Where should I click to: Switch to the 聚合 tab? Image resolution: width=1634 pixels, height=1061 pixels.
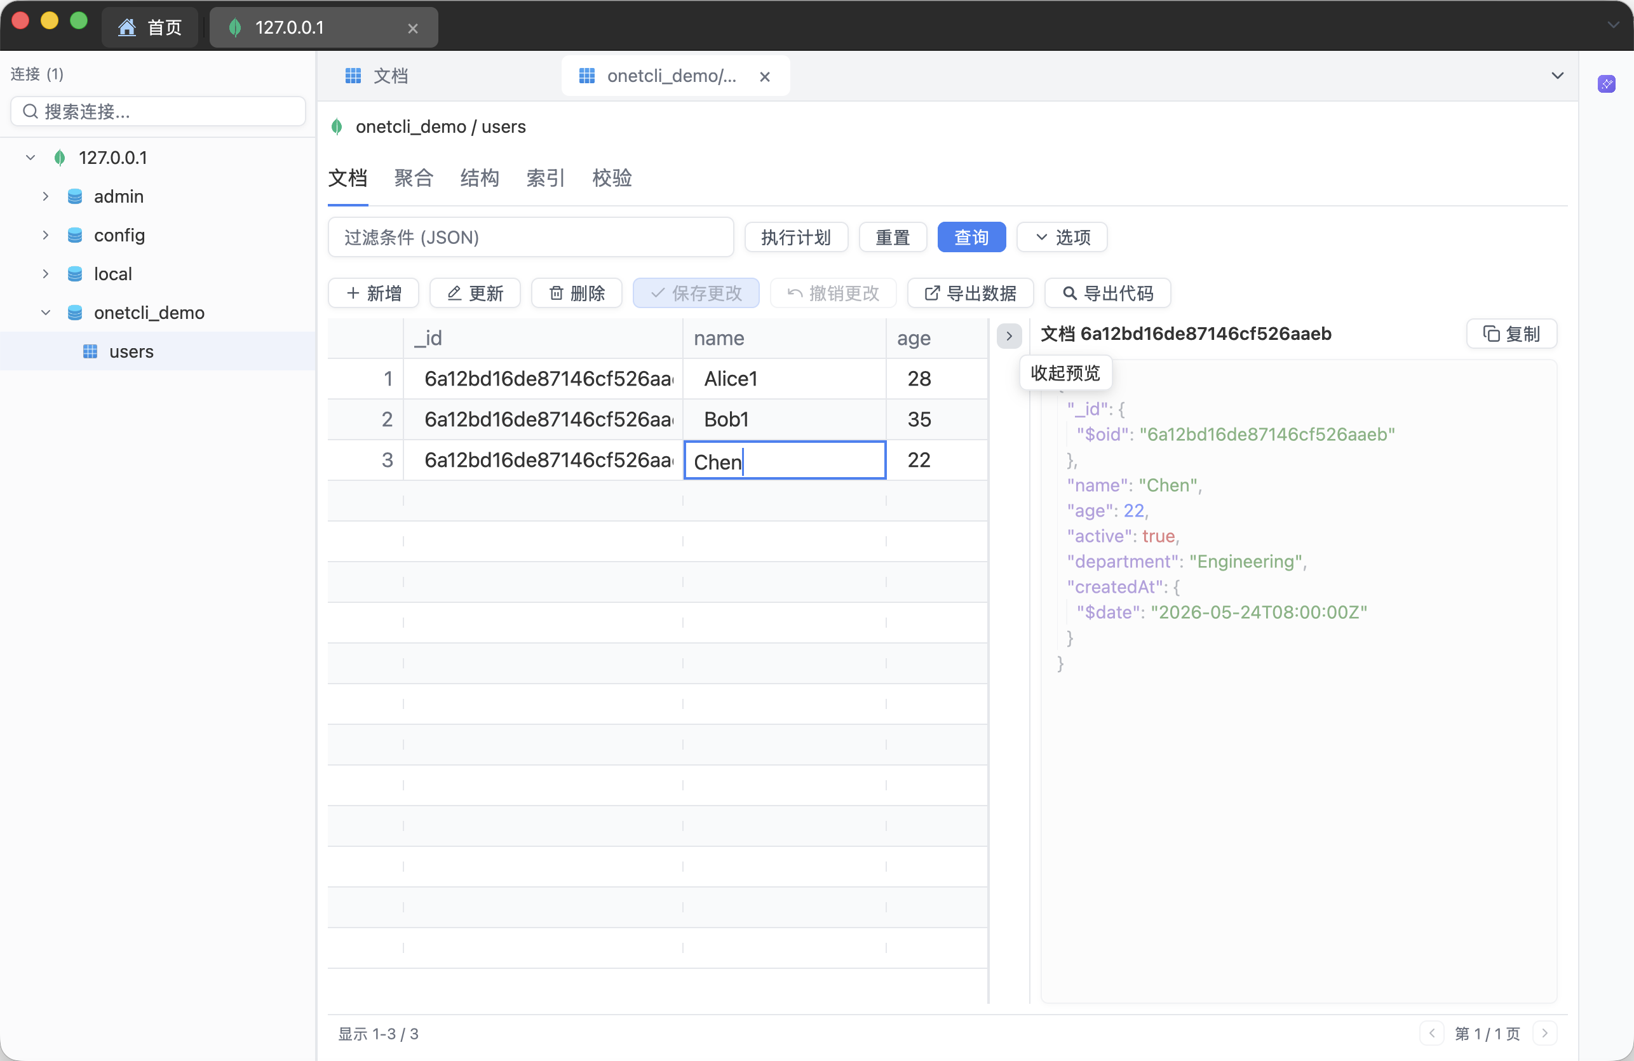click(414, 178)
